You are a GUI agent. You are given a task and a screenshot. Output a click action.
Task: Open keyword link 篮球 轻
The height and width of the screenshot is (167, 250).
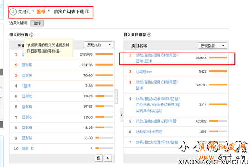28,149
